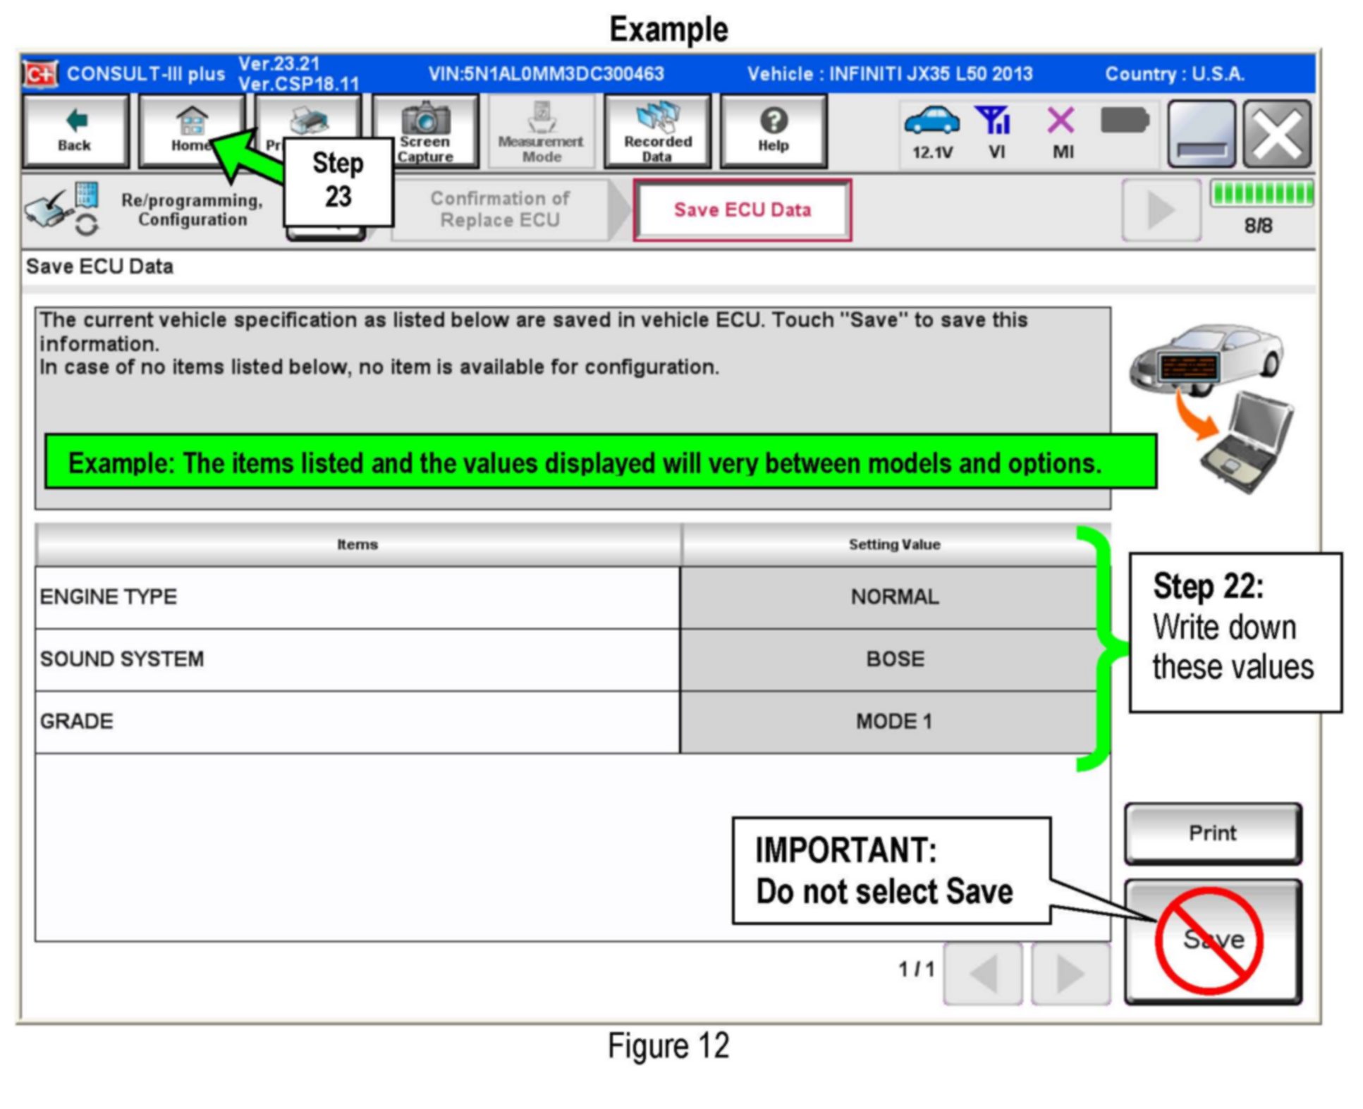Screen dimensions: 1363x1109
Task: Go to previous page of items list
Action: (982, 974)
